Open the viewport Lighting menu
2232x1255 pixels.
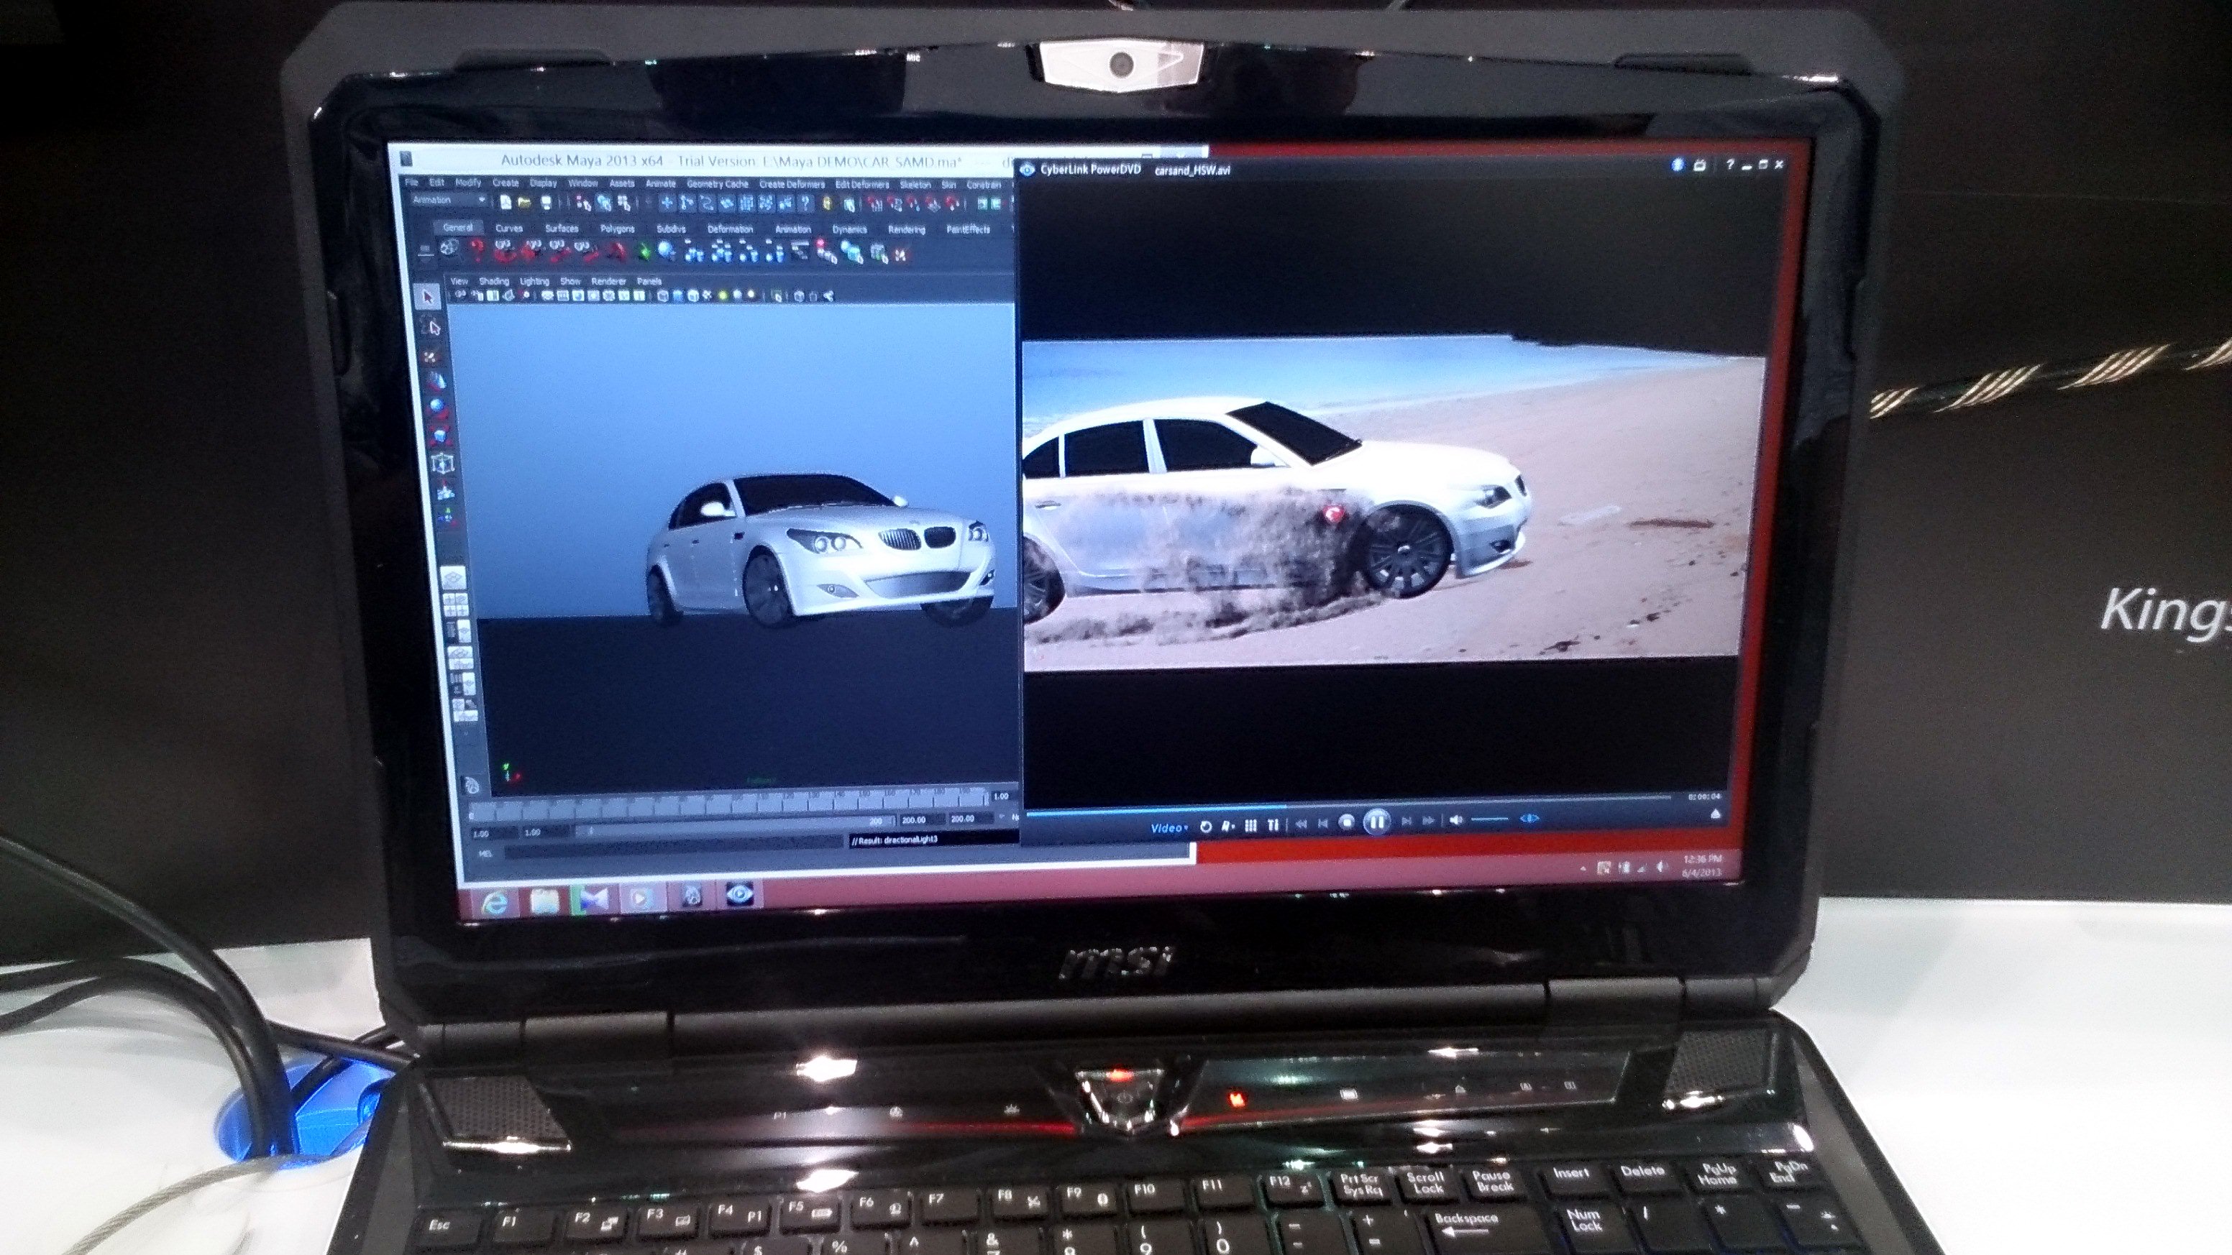(x=534, y=282)
